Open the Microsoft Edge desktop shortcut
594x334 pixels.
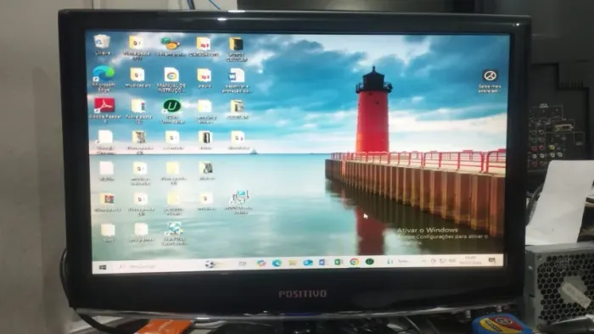point(104,78)
